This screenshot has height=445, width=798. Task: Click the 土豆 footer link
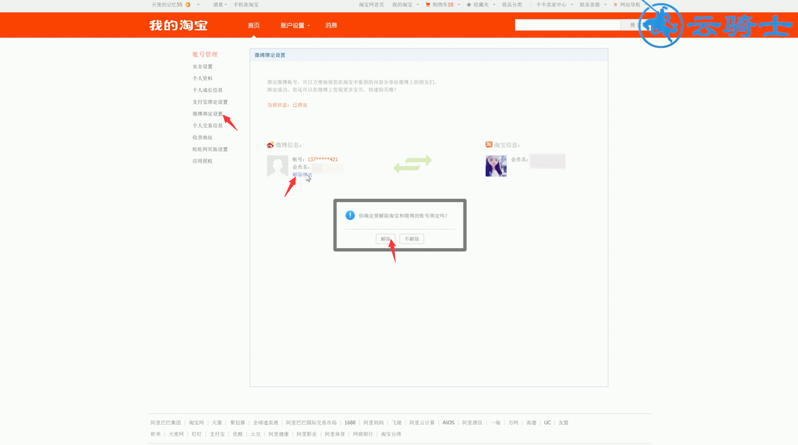[x=256, y=434]
